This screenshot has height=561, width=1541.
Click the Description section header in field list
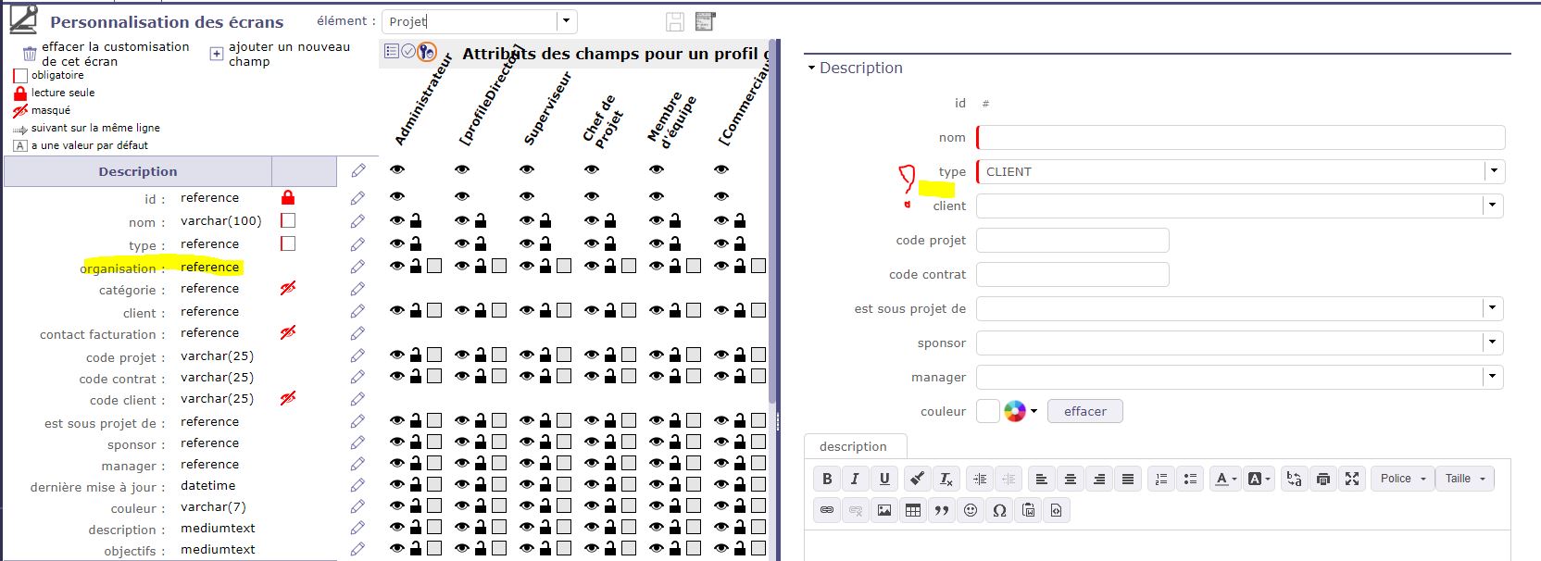click(x=138, y=171)
